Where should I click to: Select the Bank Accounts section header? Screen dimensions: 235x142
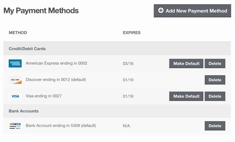pyautogui.click(x=24, y=111)
